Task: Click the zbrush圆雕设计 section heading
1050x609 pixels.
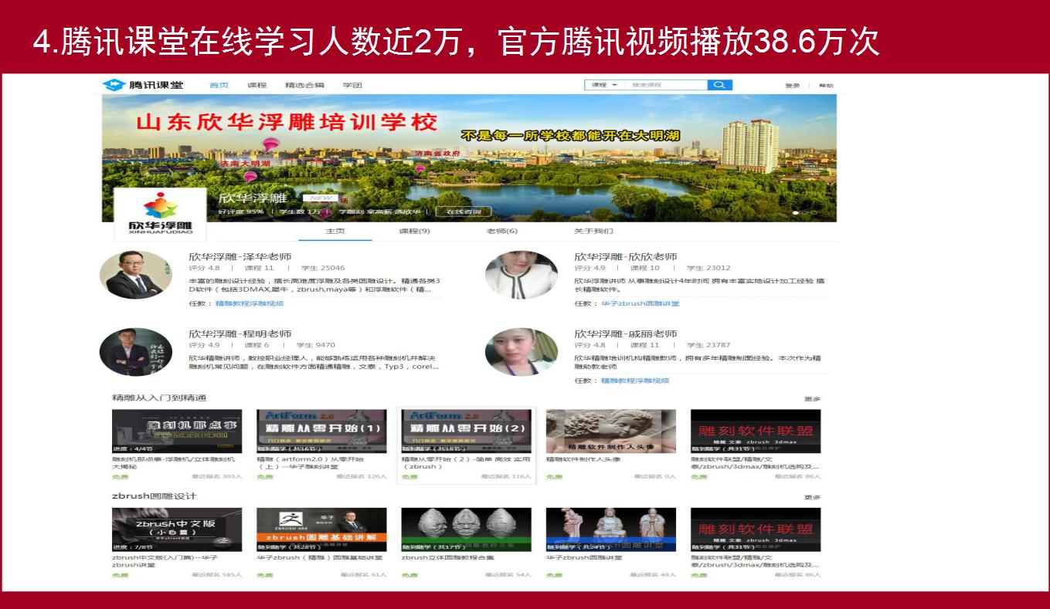Action: [x=155, y=496]
